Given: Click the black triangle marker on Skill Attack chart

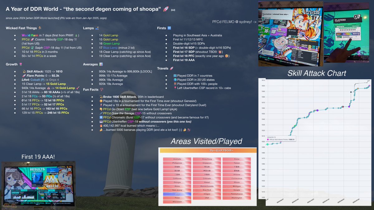Looking at the screenshot, I should [x=351, y=92].
